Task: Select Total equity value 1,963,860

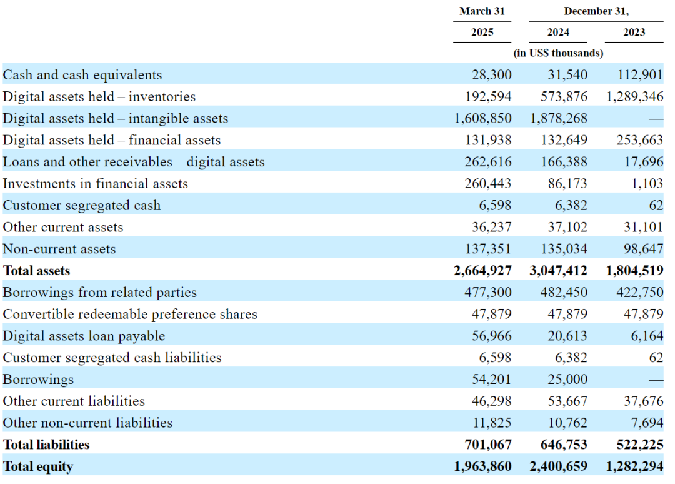Action: tap(482, 466)
